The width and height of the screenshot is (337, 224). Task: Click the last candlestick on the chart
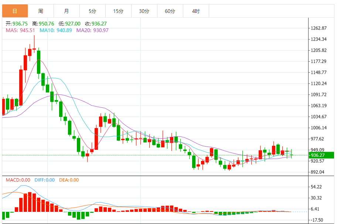click(292, 154)
